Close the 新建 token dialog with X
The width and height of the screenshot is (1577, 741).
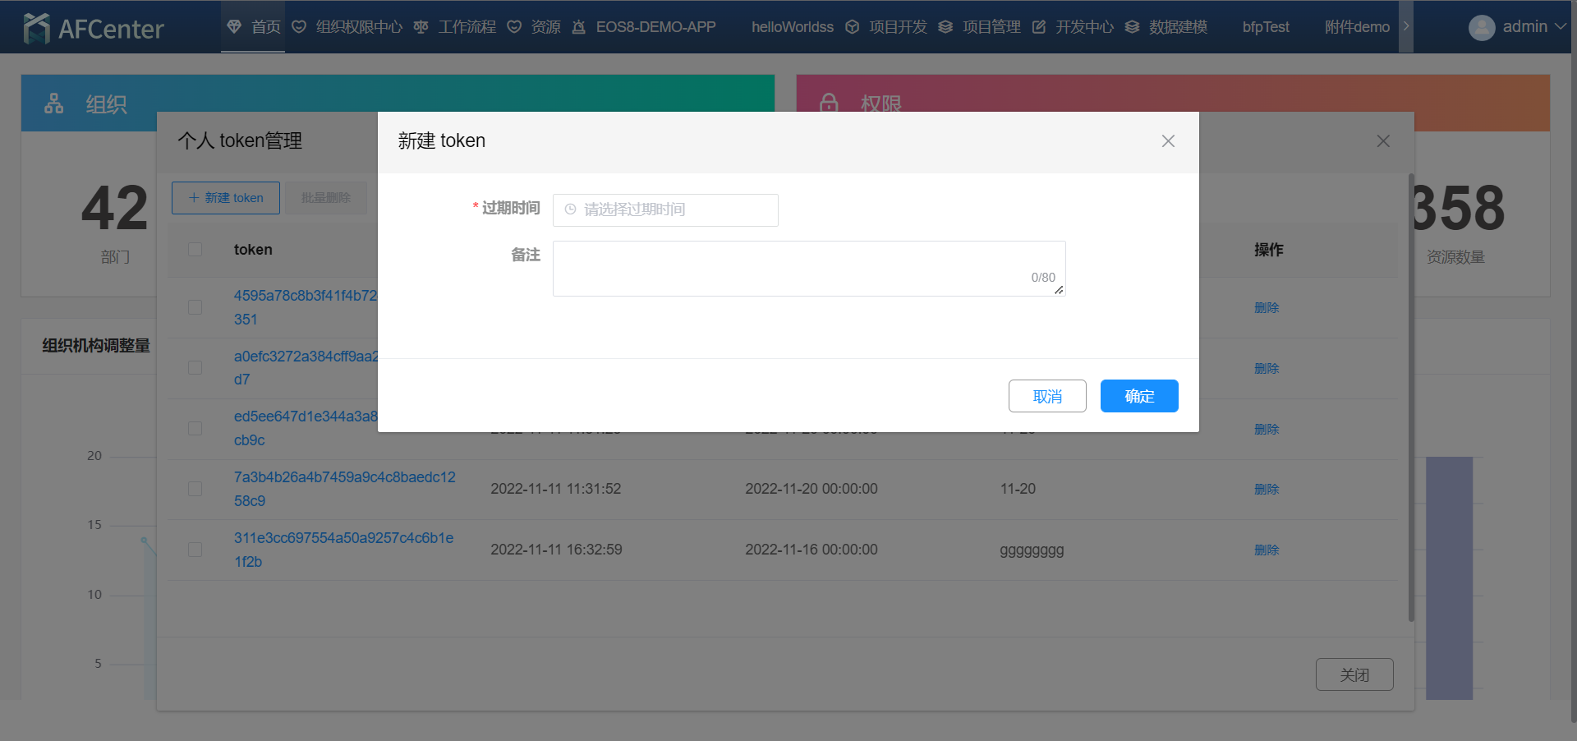coord(1167,141)
